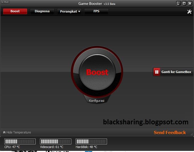Open Konfigurasi below the Boost button
194x152 pixels.
tap(97, 101)
